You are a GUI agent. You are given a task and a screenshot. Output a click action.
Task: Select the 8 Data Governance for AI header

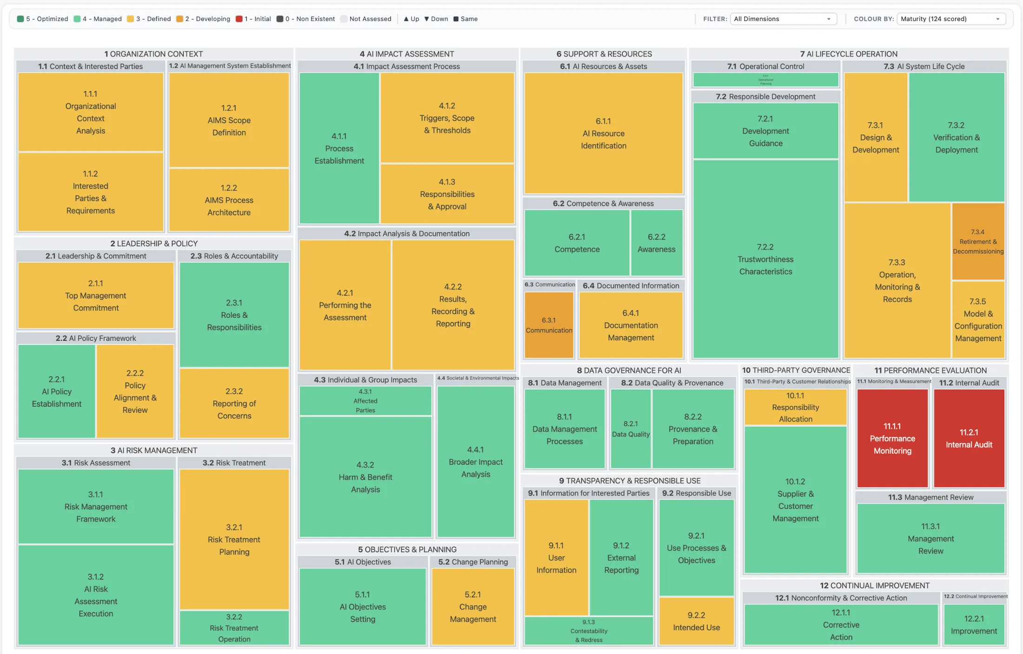[629, 370]
